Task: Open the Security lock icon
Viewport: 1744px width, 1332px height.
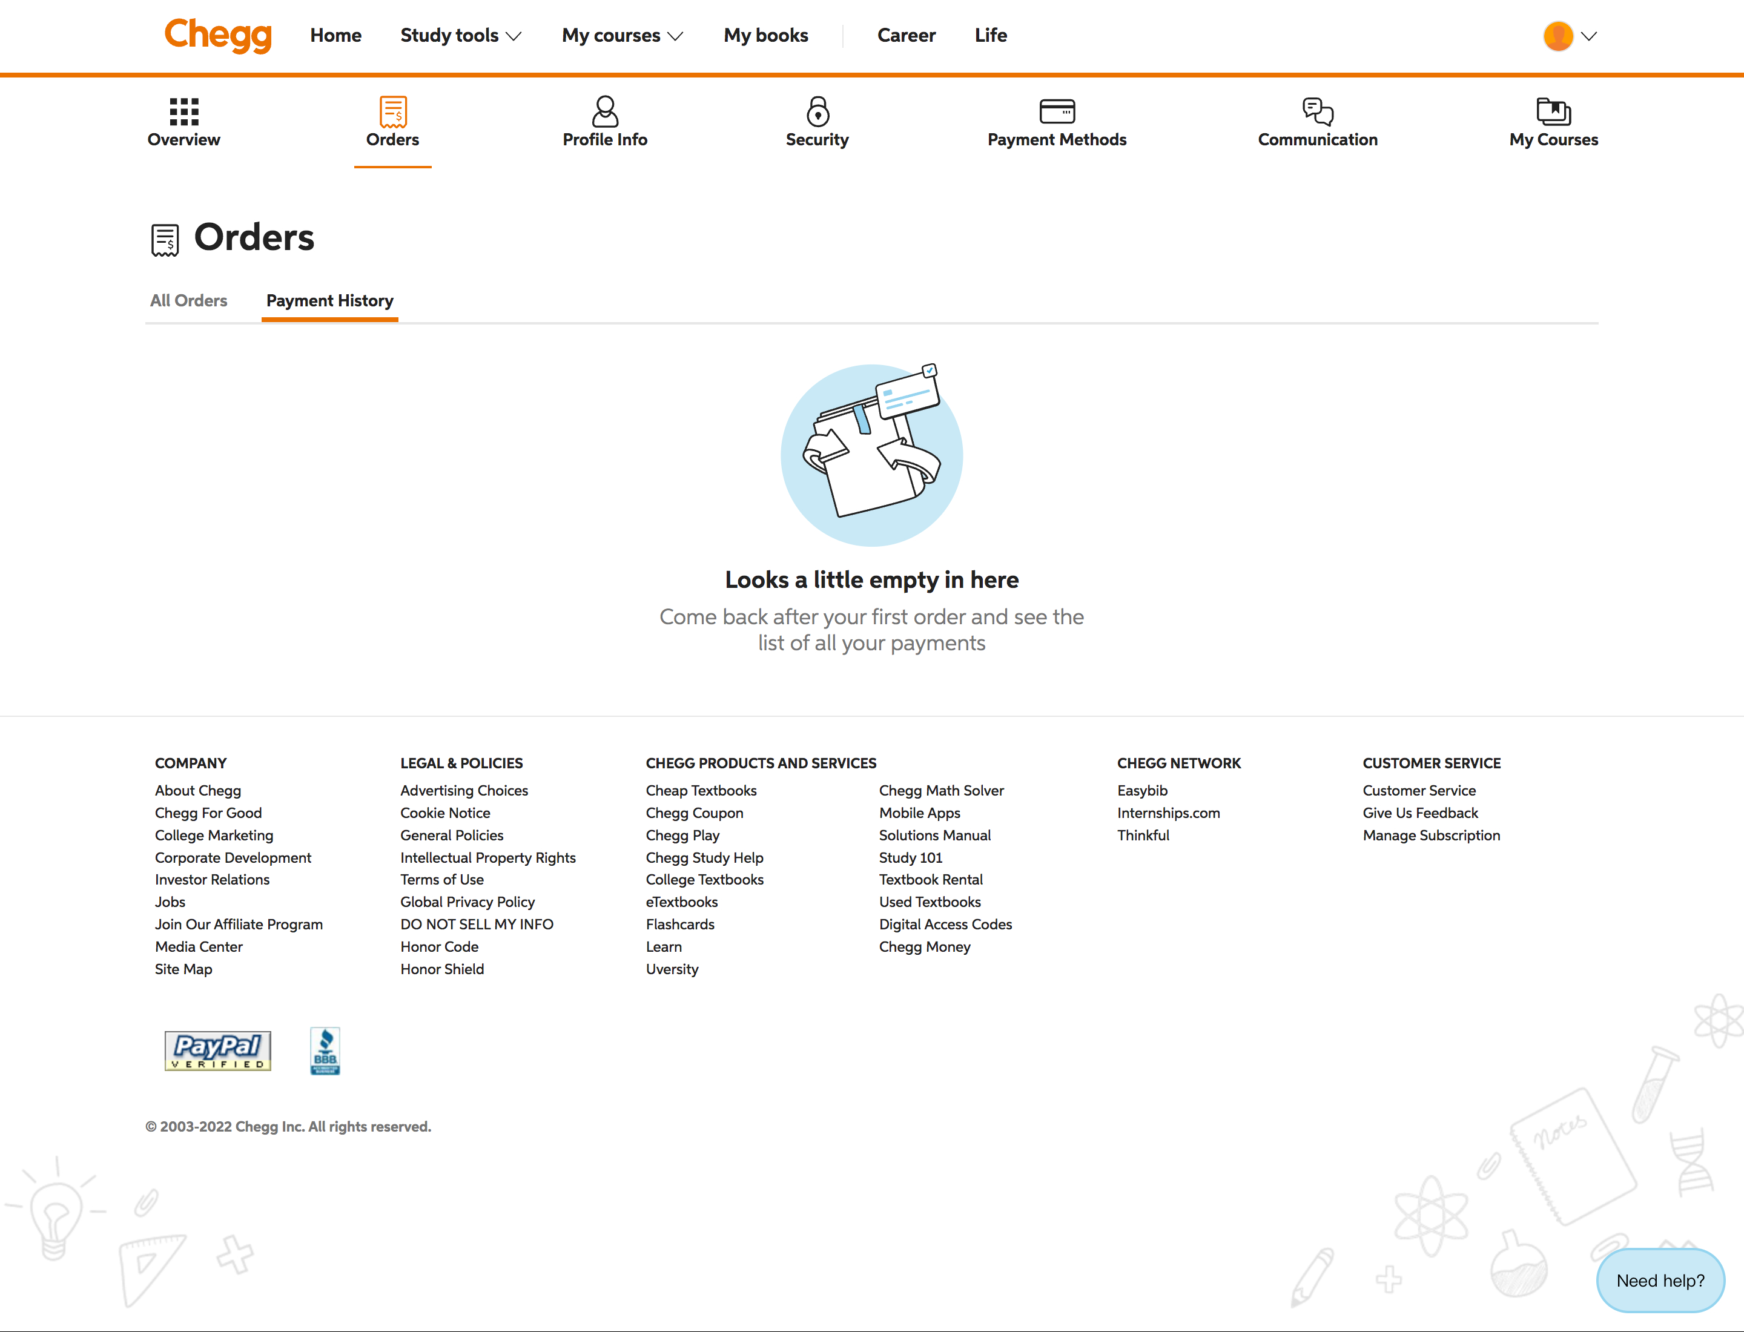Action: click(x=817, y=112)
